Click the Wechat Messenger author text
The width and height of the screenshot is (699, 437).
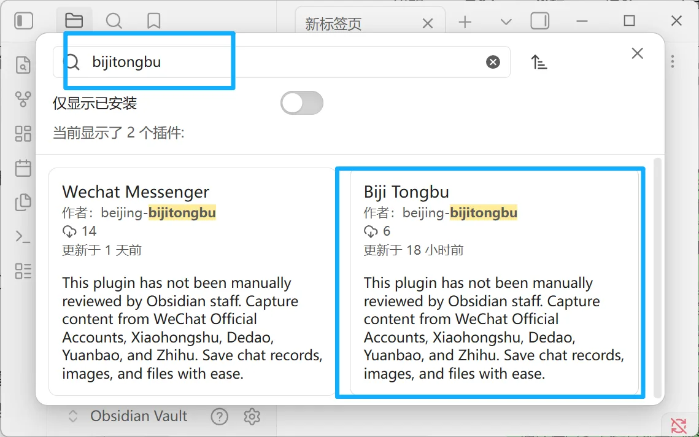click(x=139, y=213)
